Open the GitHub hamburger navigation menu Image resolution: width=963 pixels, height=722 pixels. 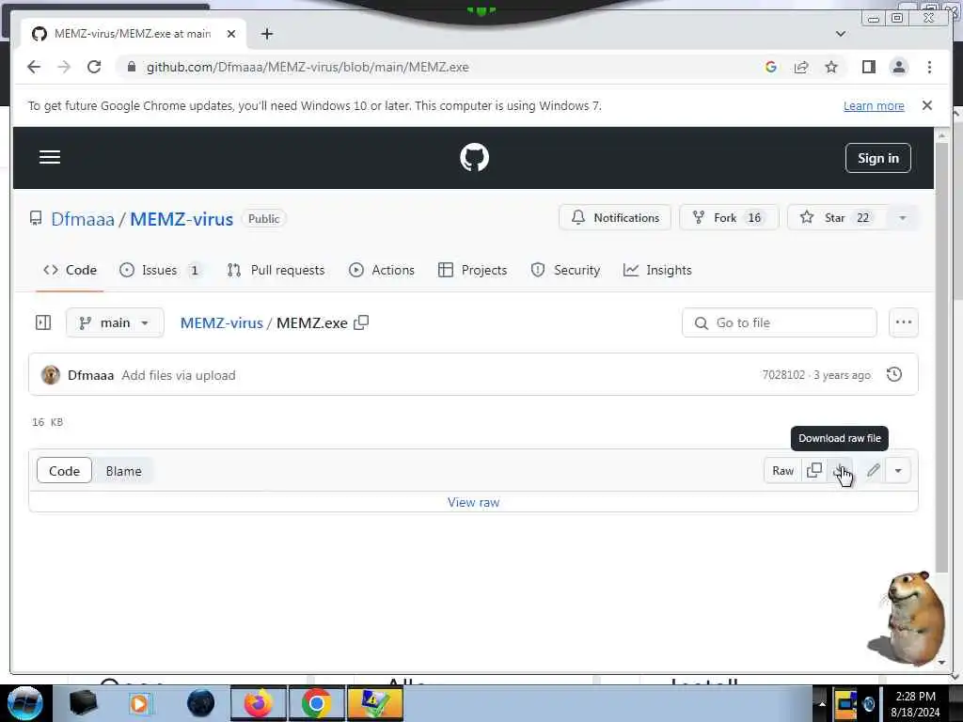click(x=50, y=157)
